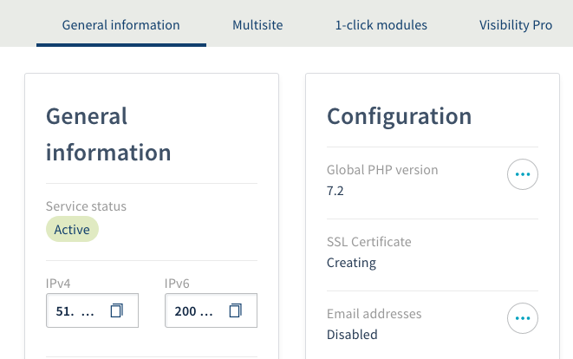Click the Configuration panel heading

click(x=399, y=116)
